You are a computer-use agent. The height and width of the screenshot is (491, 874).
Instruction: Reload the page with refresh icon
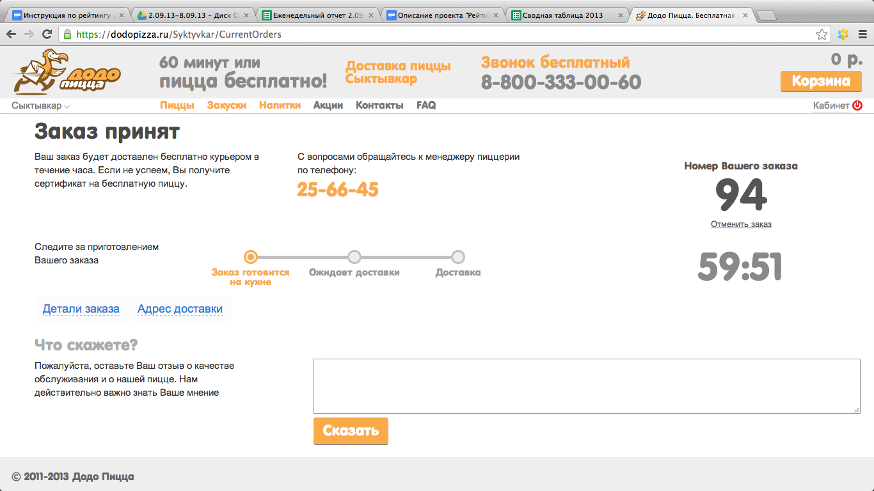(x=47, y=35)
